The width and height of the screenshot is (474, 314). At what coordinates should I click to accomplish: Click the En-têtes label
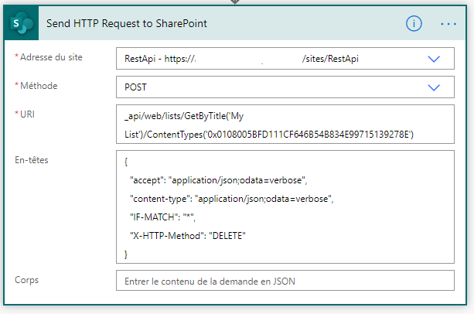[x=32, y=160]
